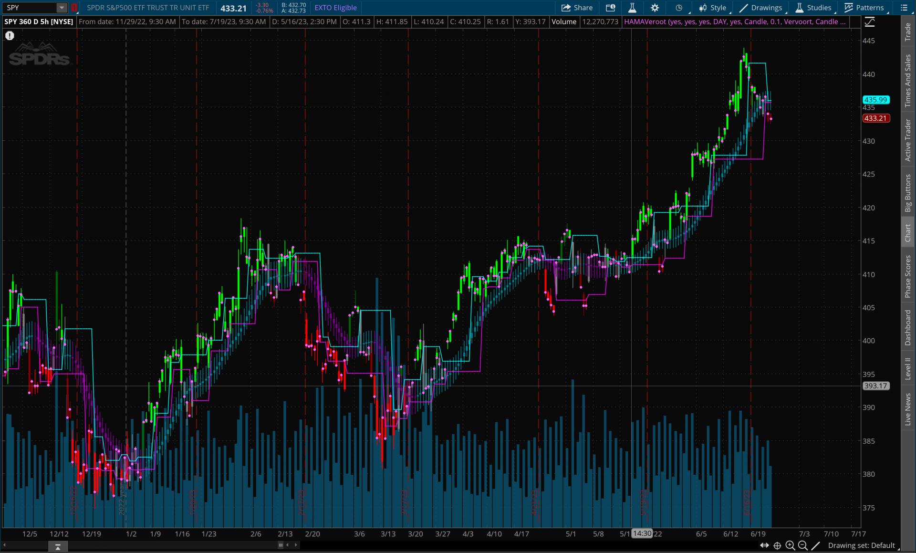Click the zoom out magnifier icon
Screen dimensions: 916x553
802,545
